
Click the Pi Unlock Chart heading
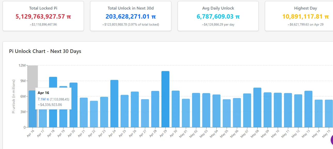coord(45,51)
